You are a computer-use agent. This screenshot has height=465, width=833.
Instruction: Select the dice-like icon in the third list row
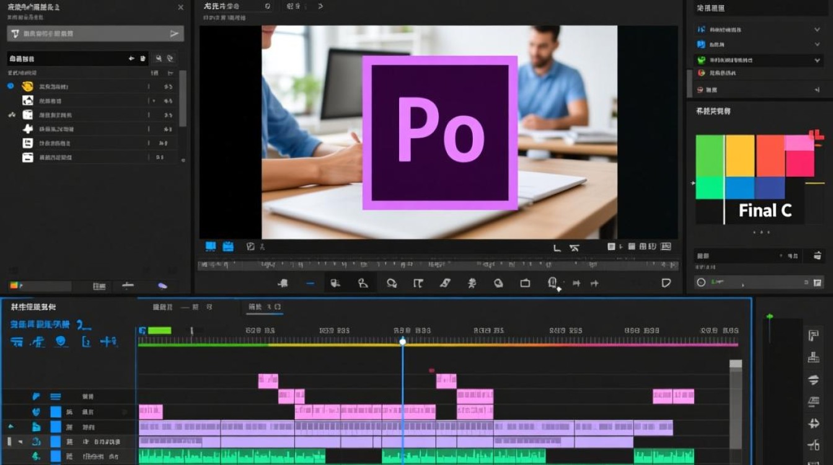point(27,115)
